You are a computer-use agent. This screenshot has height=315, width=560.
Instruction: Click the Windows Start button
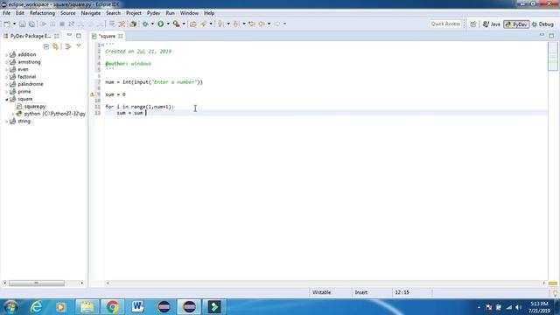click(x=11, y=307)
